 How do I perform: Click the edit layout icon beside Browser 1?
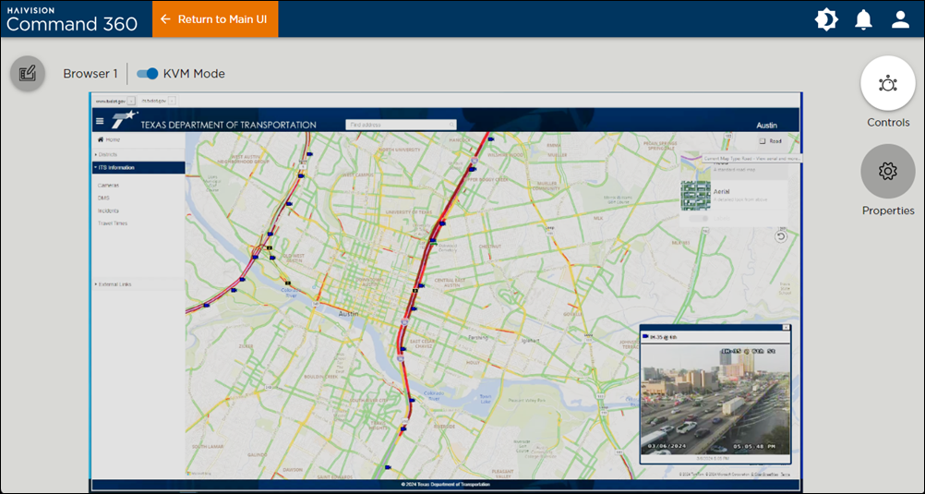click(28, 74)
